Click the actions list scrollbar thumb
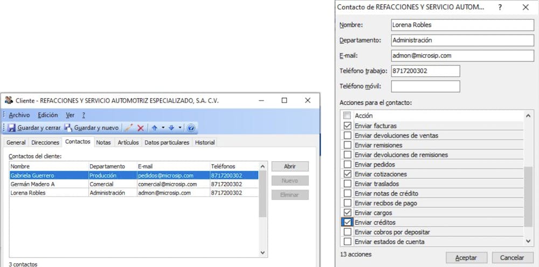 [528, 197]
